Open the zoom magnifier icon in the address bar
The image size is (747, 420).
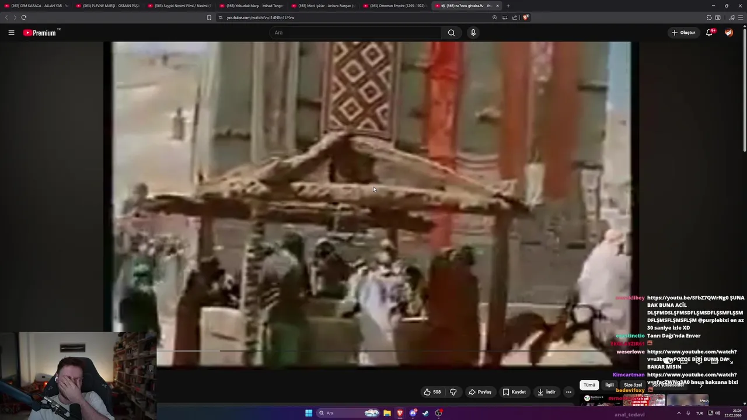click(495, 17)
